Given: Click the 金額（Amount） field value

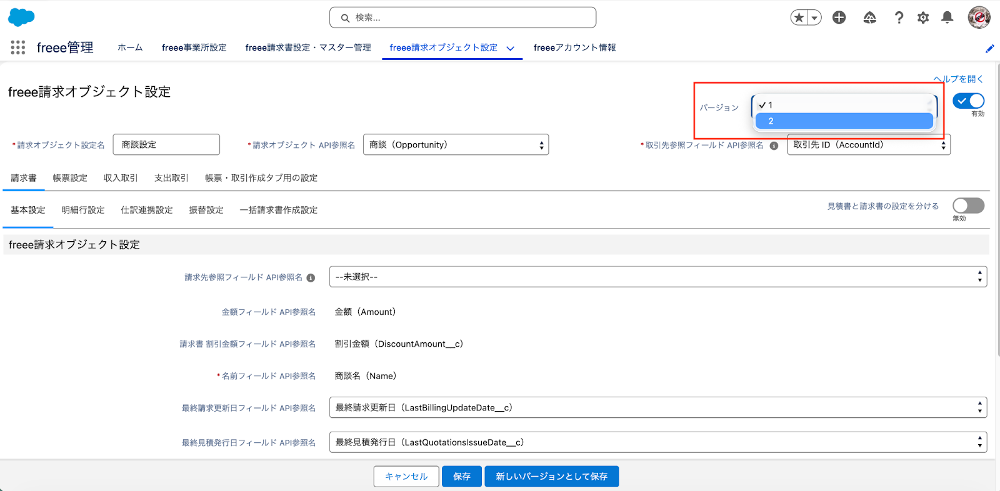Looking at the screenshot, I should [366, 312].
